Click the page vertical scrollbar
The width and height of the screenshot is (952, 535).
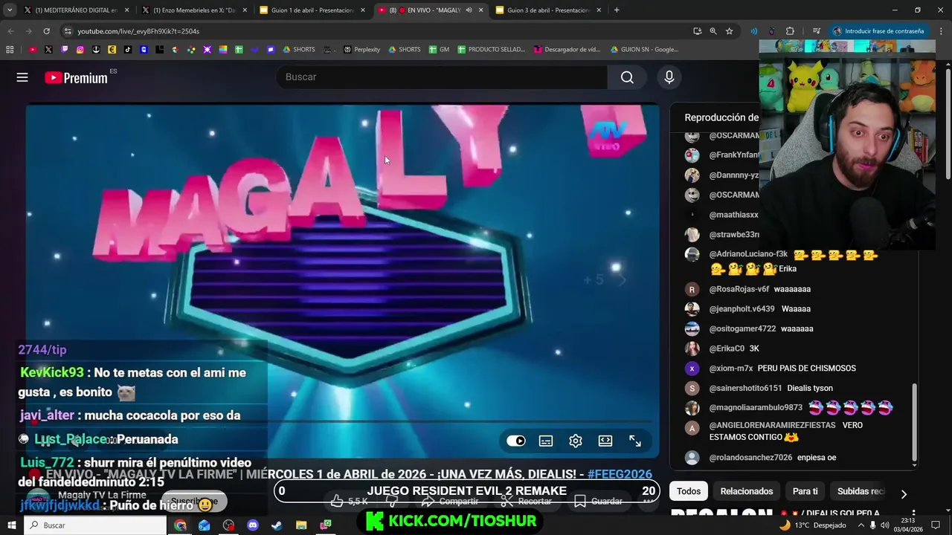click(948, 123)
